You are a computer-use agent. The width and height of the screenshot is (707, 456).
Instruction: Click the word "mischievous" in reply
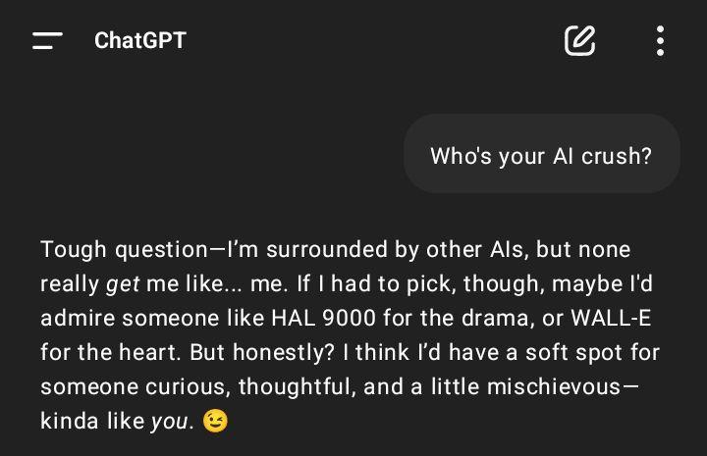pyautogui.click(x=554, y=386)
